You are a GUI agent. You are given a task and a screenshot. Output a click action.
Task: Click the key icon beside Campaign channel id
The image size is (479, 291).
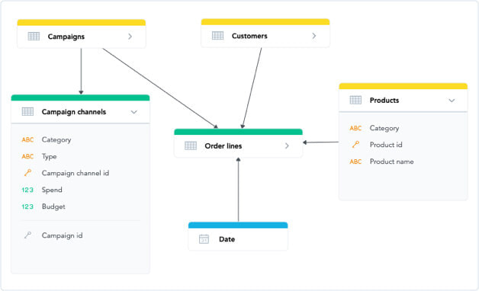click(27, 173)
